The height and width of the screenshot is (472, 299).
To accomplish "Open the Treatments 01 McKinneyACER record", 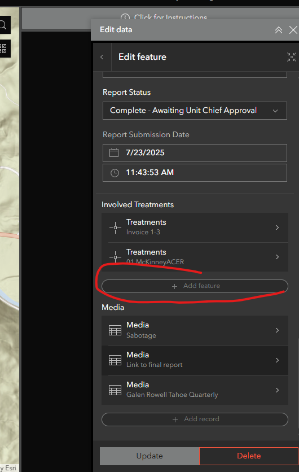I will (195, 257).
